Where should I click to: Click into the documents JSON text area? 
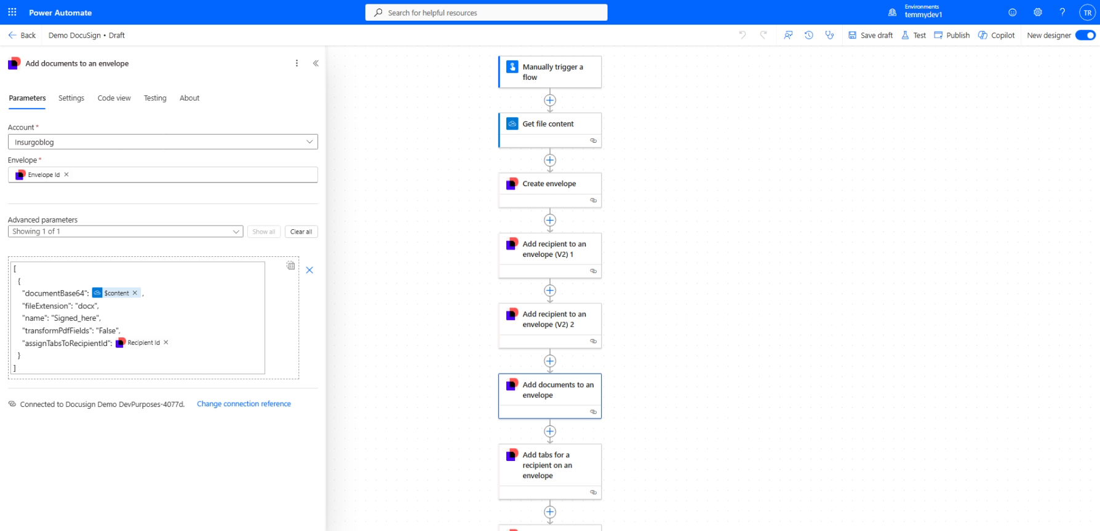tap(138, 318)
